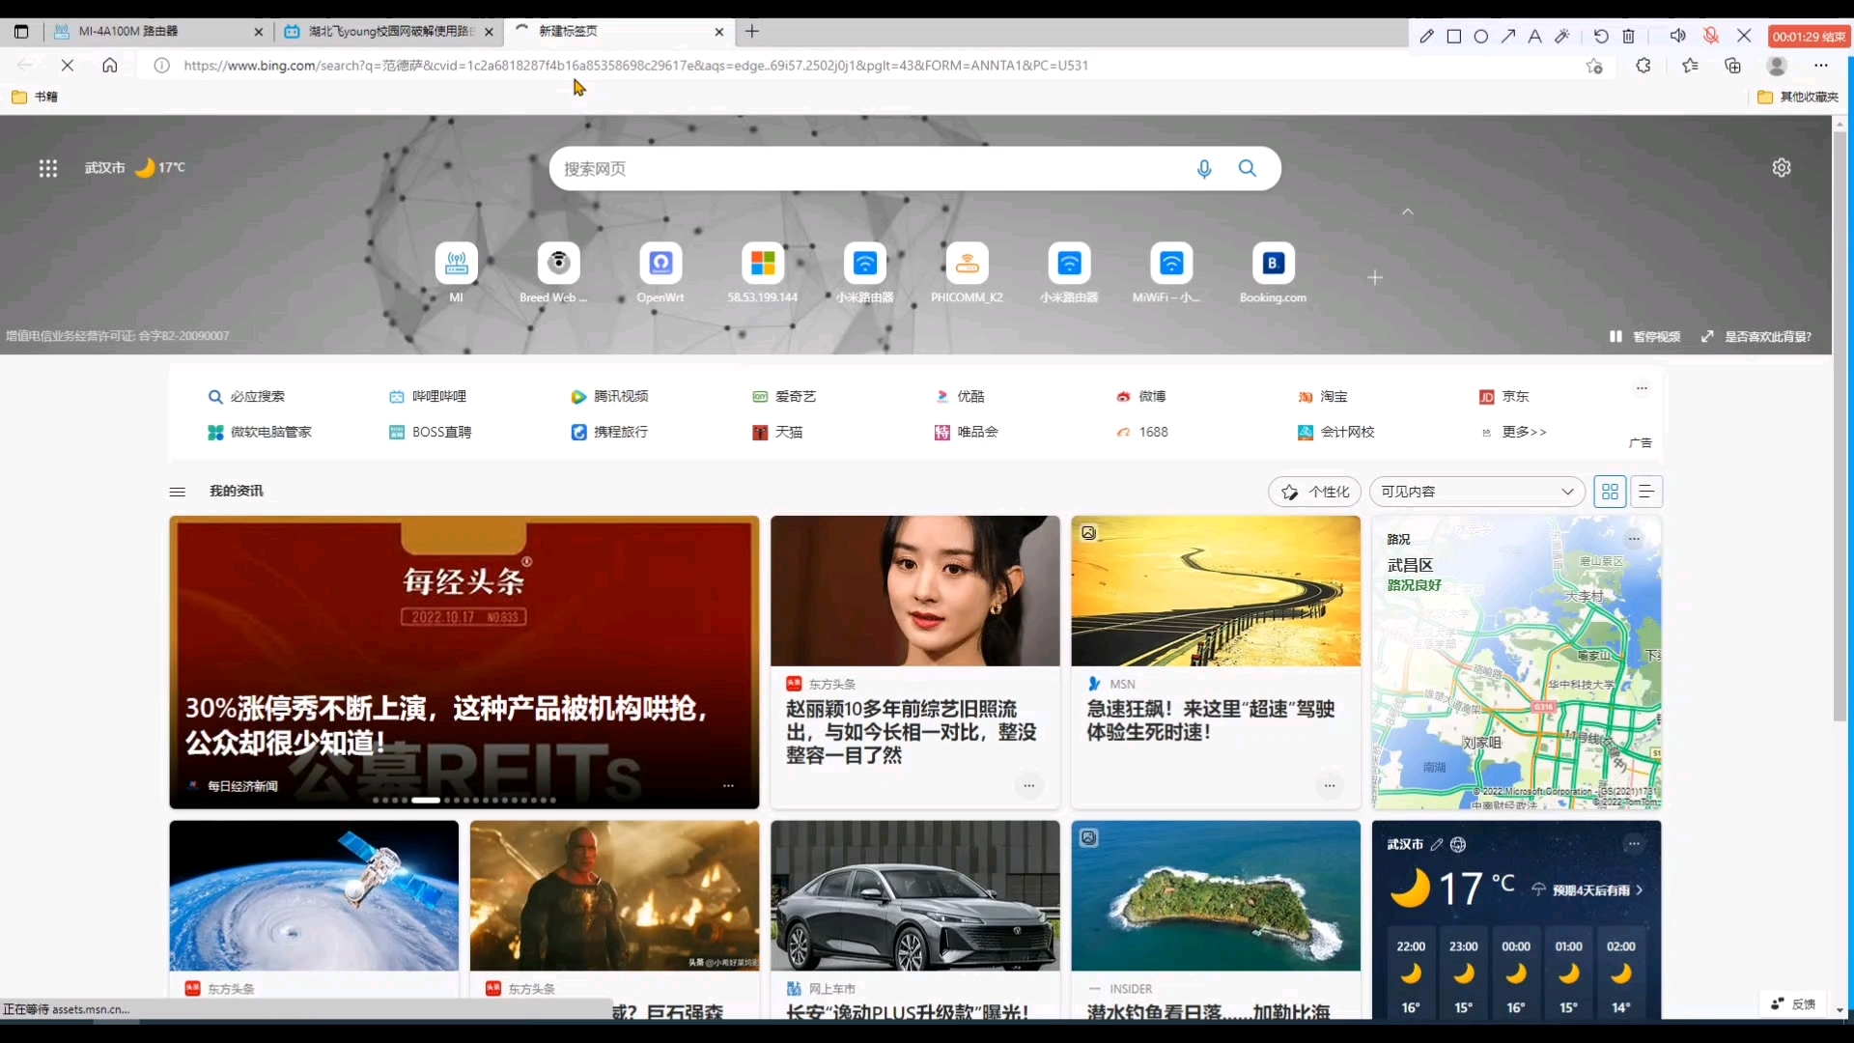Screen dimensions: 1854x1043
Task: Open the 书籍 bookmarks folder
Action: click(x=35, y=97)
